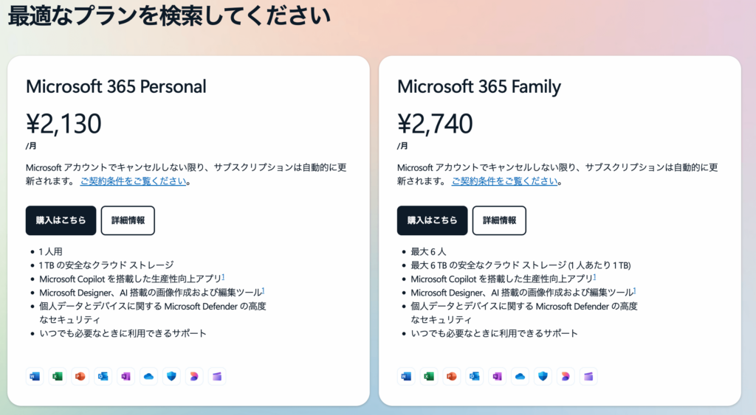
Task: Select Excel icon in the Family card
Action: [429, 377]
